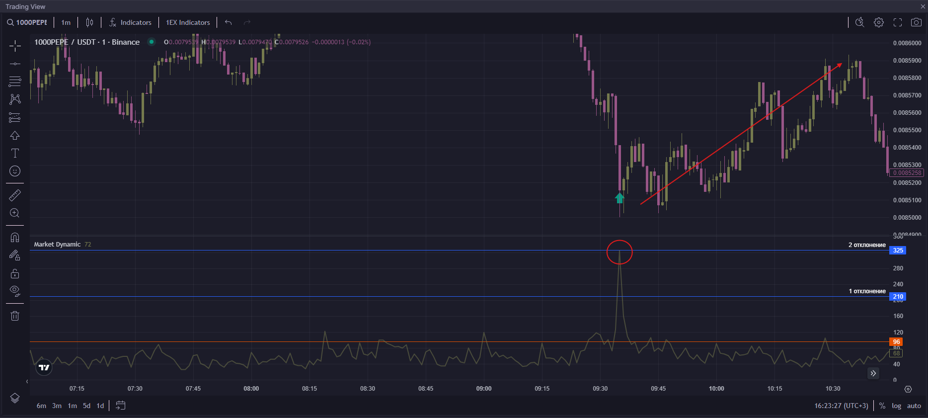Hide all drawings with eye icon
This screenshot has height=418, width=928.
[x=15, y=291]
